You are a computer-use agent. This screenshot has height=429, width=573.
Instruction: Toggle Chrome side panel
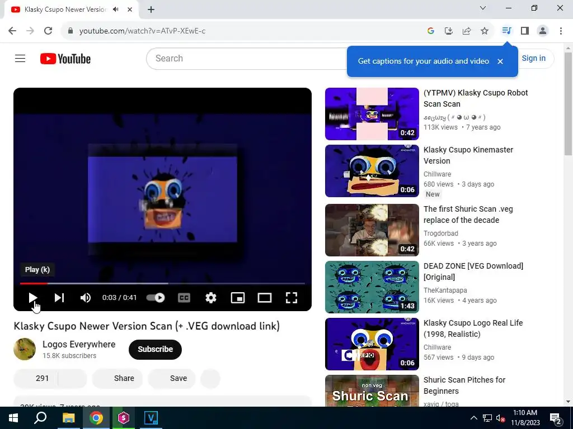(525, 31)
